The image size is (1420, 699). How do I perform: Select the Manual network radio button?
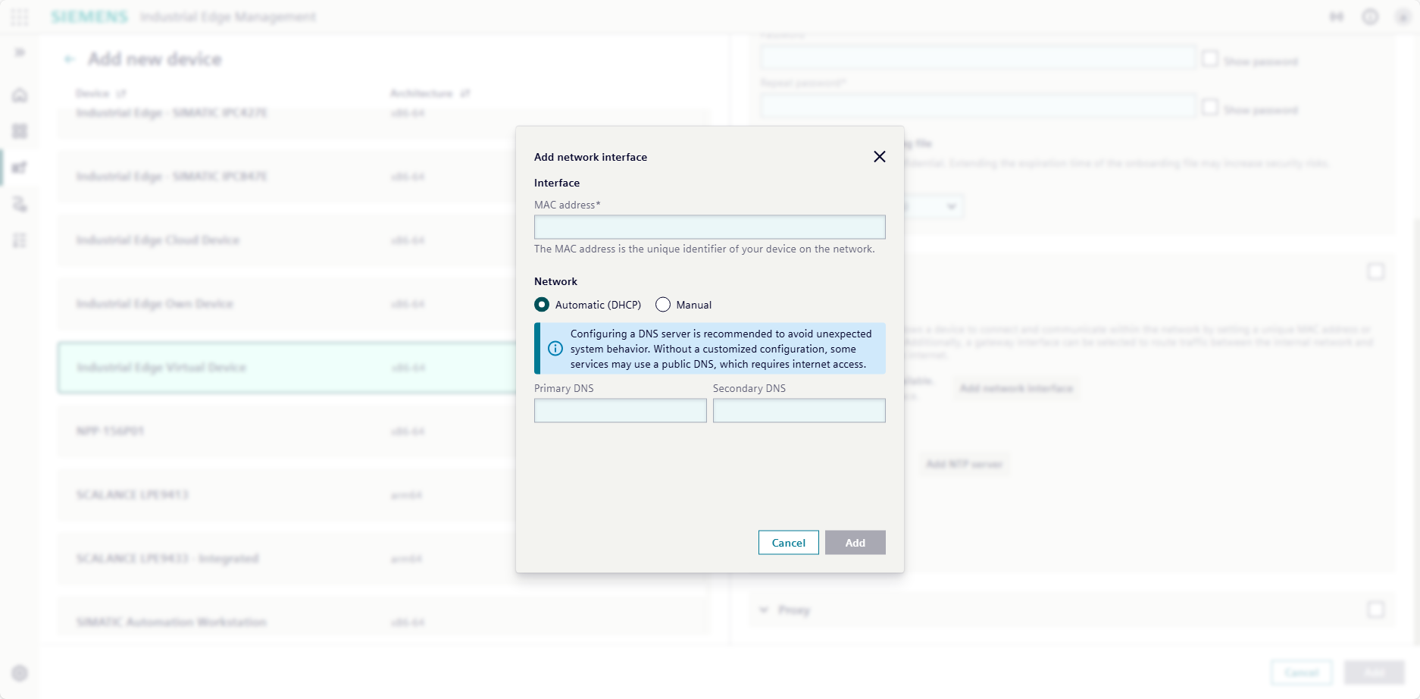663,305
